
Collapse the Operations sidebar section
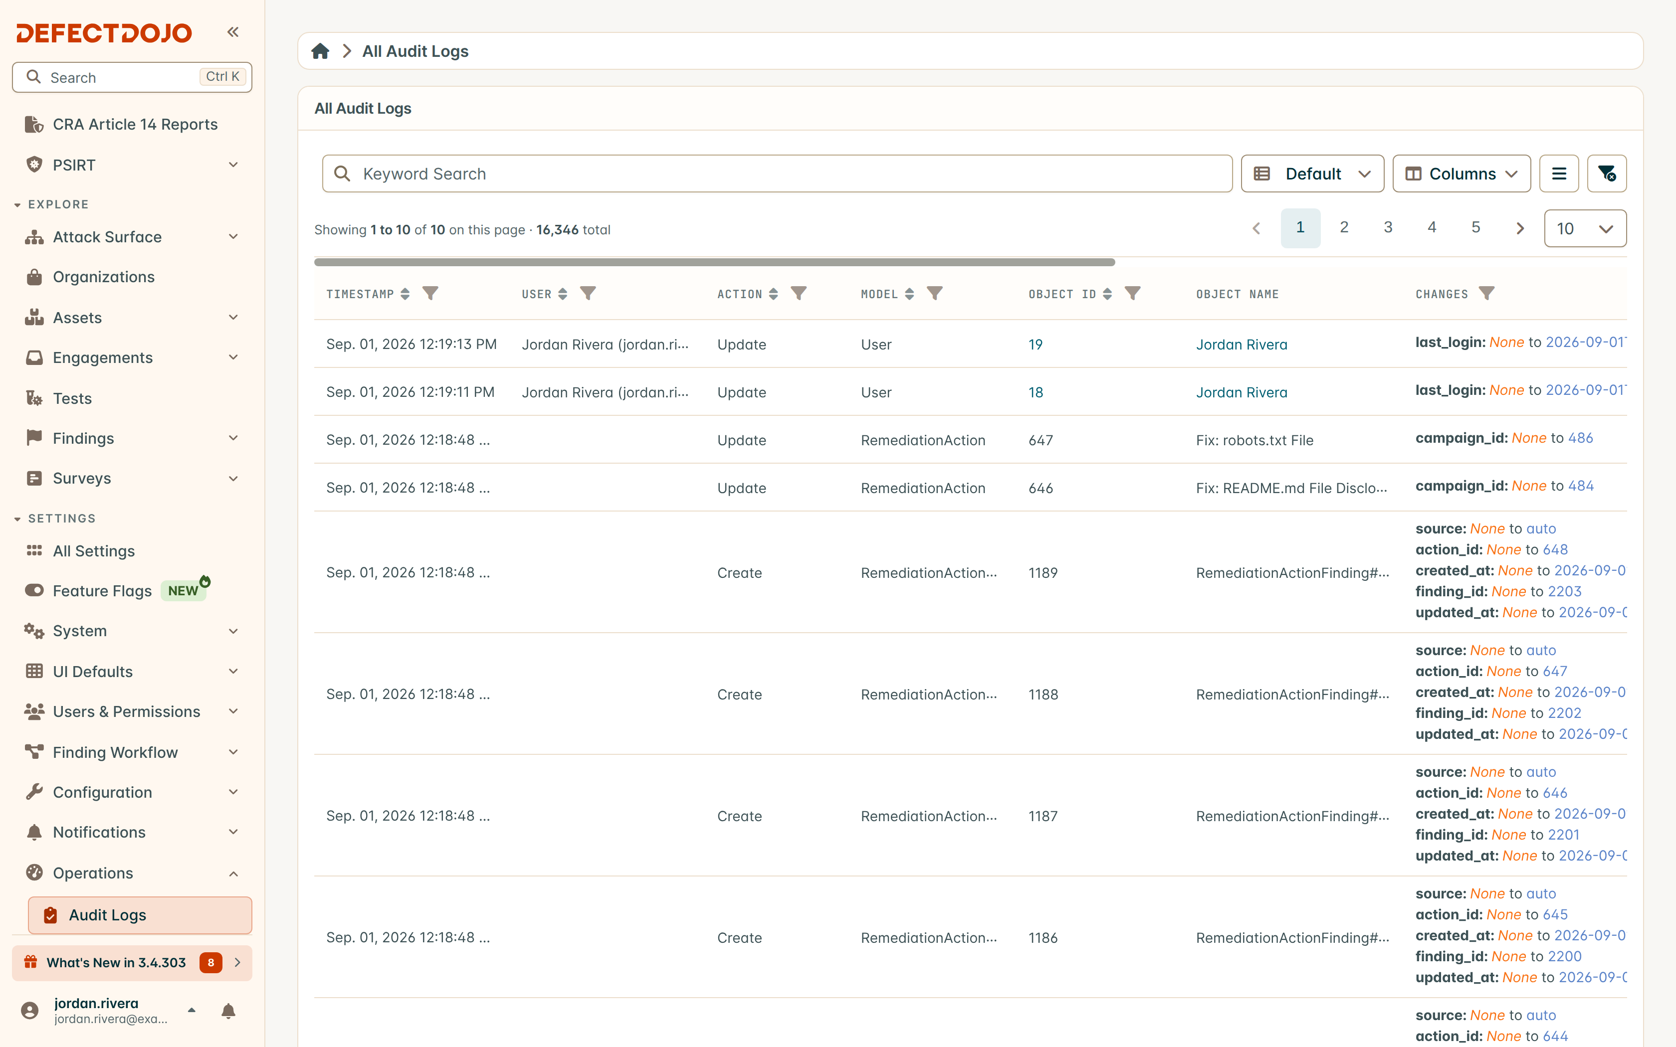[132, 872]
